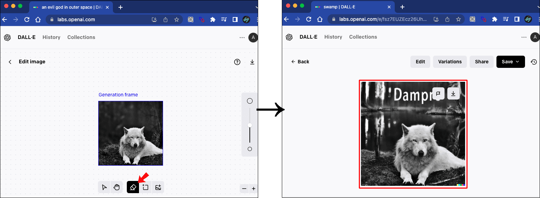Click the Add generation frame tool
The image size is (540, 198).
pyautogui.click(x=145, y=187)
